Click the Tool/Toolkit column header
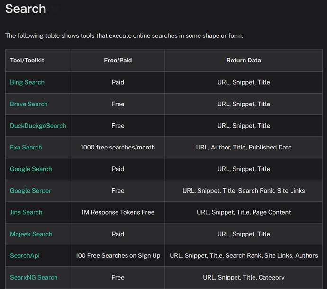 point(27,61)
